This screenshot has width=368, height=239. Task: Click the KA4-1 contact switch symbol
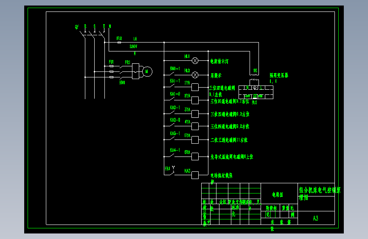tap(171, 156)
